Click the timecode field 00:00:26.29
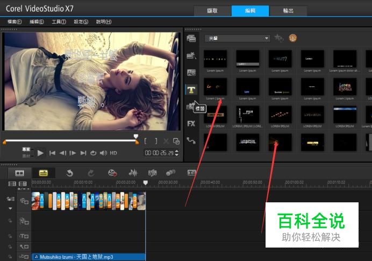This screenshot has height=261, width=372. click(159, 153)
